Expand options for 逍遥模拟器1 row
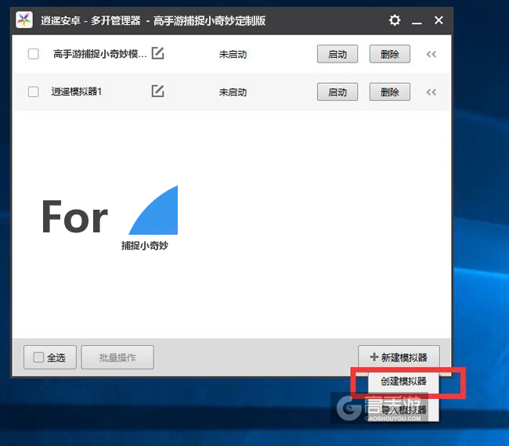This screenshot has height=446, width=509. point(431,92)
